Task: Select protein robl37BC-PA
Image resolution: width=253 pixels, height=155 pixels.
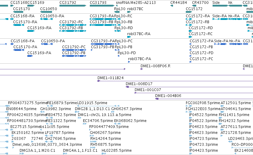Action: pyautogui.click(x=129, y=62)
